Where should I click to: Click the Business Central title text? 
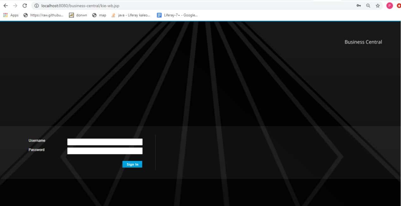(363, 42)
